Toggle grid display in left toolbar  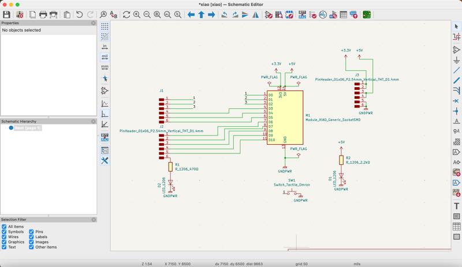pyautogui.click(x=105, y=26)
